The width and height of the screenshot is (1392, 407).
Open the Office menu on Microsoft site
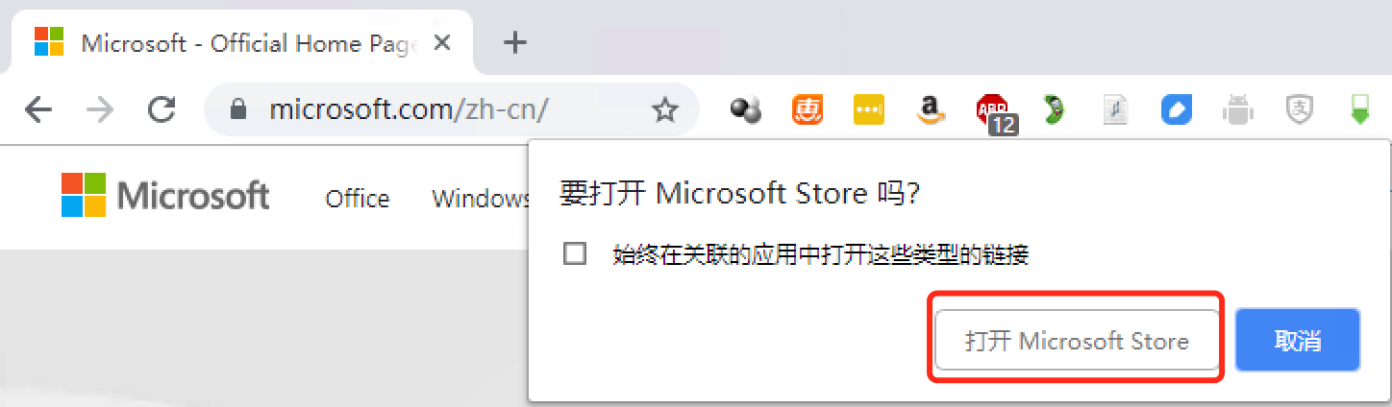[358, 199]
